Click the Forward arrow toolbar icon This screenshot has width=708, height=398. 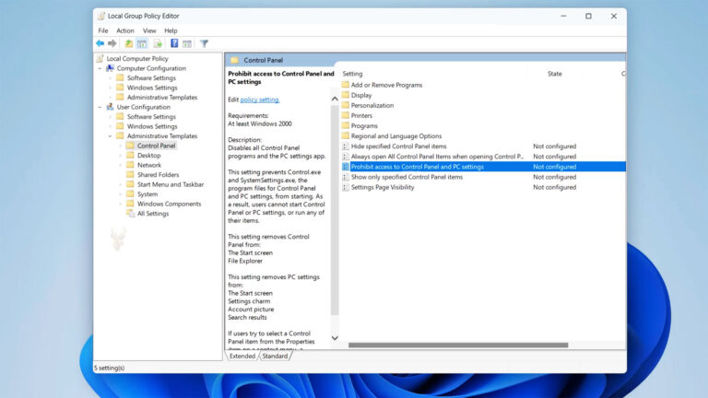[x=112, y=44]
